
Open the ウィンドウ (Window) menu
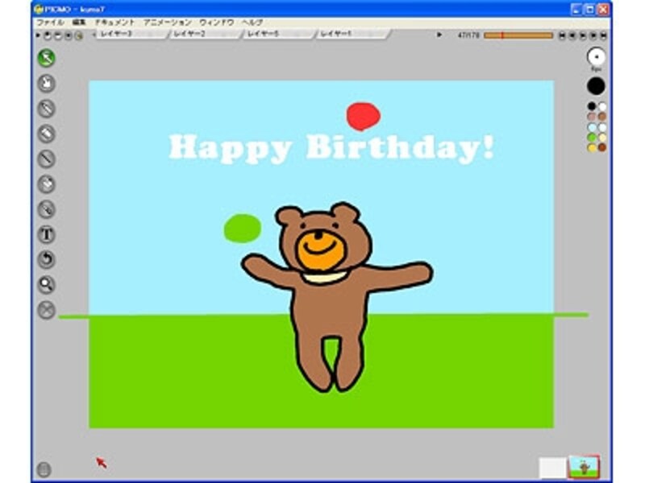(x=217, y=23)
